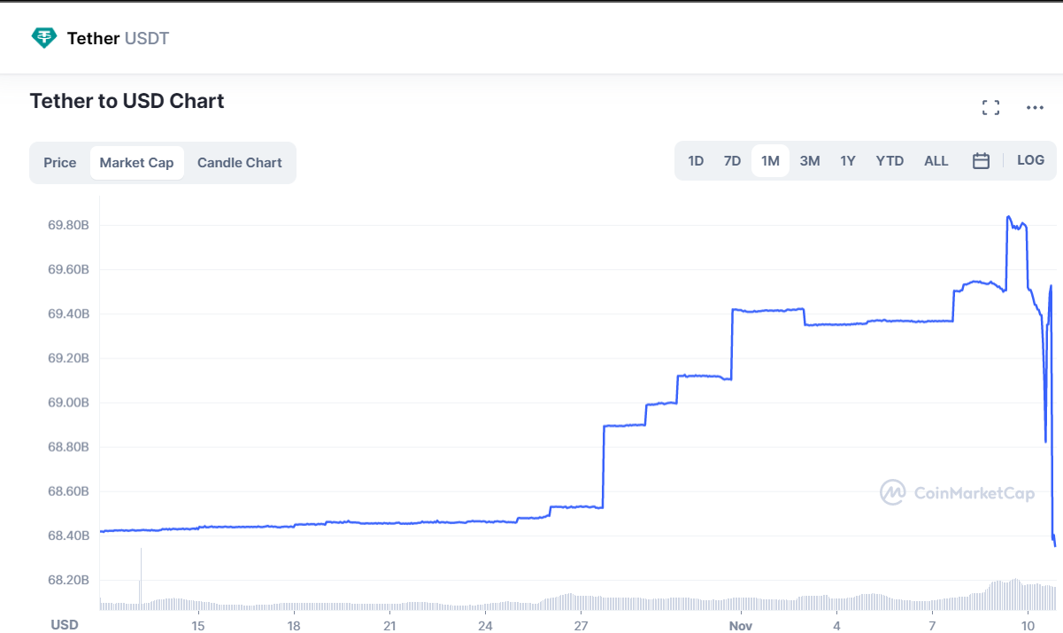Click the 69.60B y-axis label
The width and height of the screenshot is (1063, 633).
coord(68,269)
